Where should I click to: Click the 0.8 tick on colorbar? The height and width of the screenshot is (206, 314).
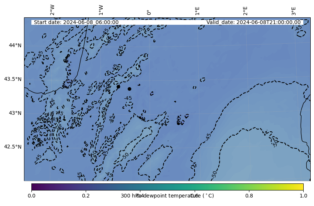coord(249,196)
